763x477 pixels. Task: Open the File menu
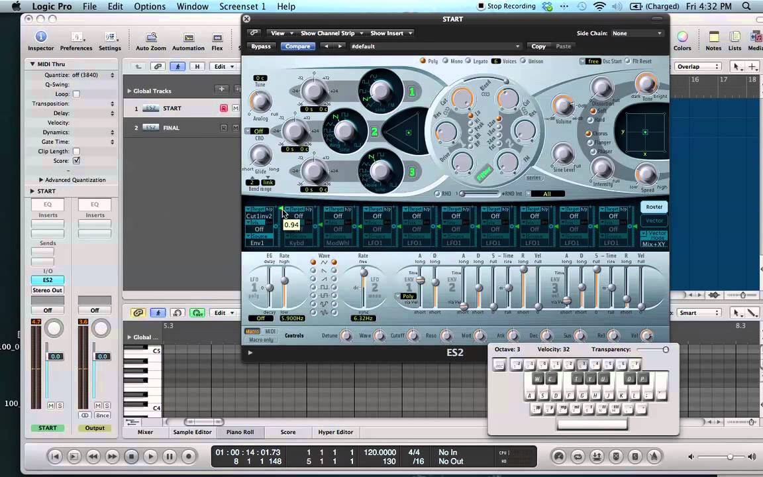point(89,7)
